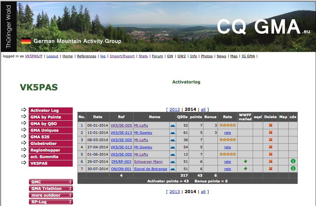Expand the GMC dropdown menu

[51, 182]
